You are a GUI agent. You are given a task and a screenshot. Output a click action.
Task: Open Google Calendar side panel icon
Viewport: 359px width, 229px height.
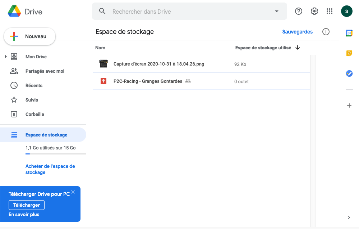point(349,33)
